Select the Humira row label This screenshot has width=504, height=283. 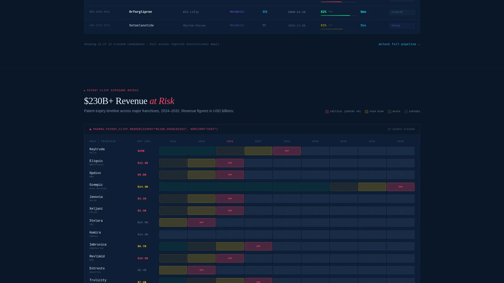95,234
